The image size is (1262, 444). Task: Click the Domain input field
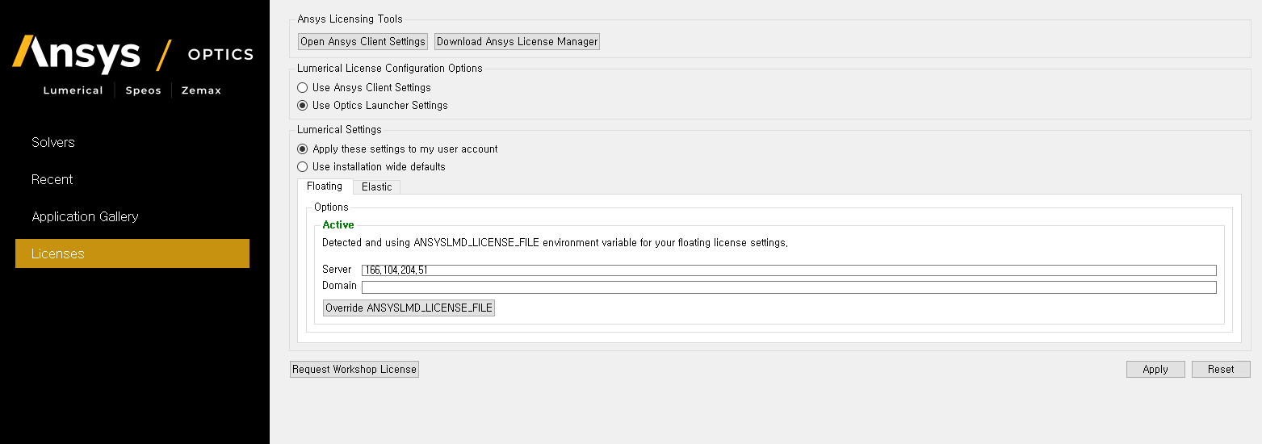click(789, 287)
